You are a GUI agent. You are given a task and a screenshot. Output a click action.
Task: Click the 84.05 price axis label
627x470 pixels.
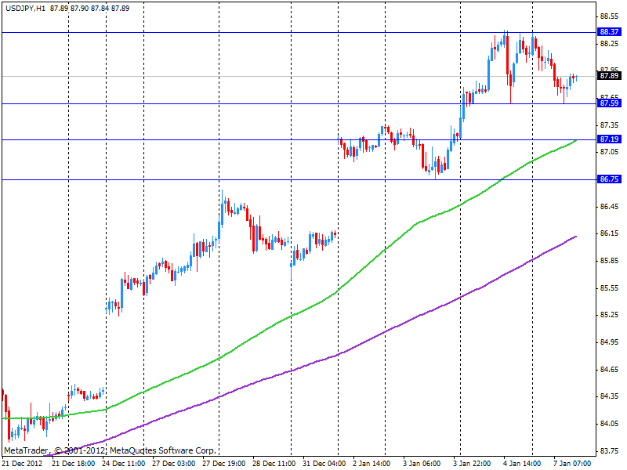(x=610, y=424)
